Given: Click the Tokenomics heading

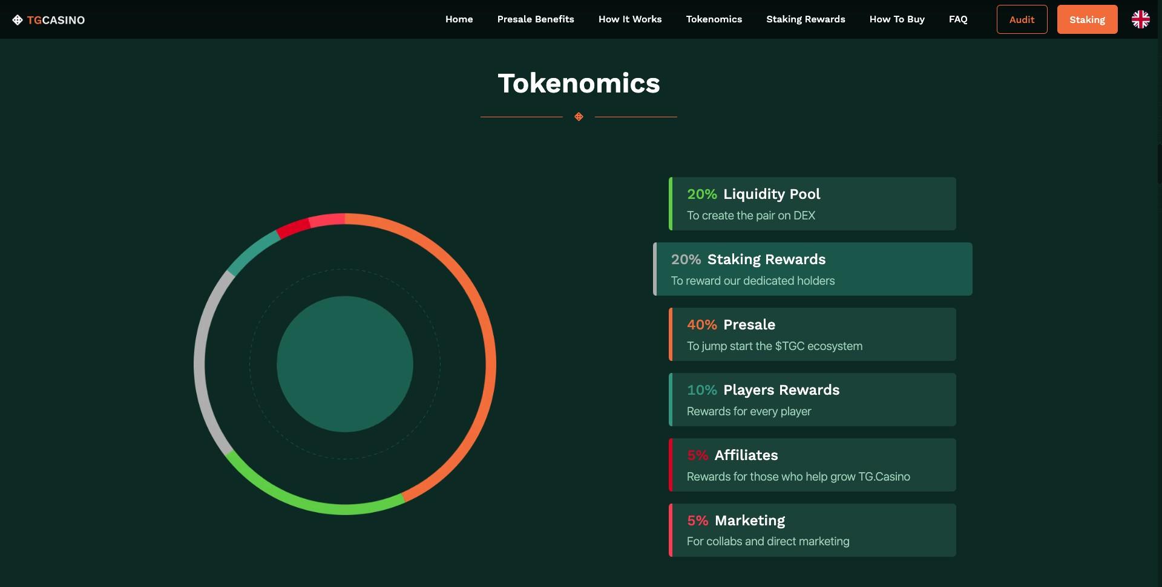Looking at the screenshot, I should tap(579, 83).
